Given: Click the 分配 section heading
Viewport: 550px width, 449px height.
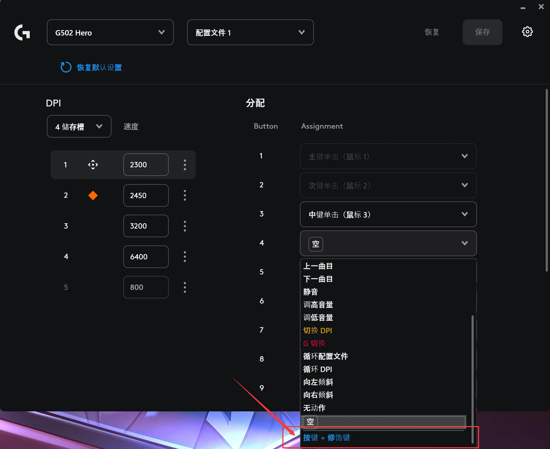Looking at the screenshot, I should [255, 103].
